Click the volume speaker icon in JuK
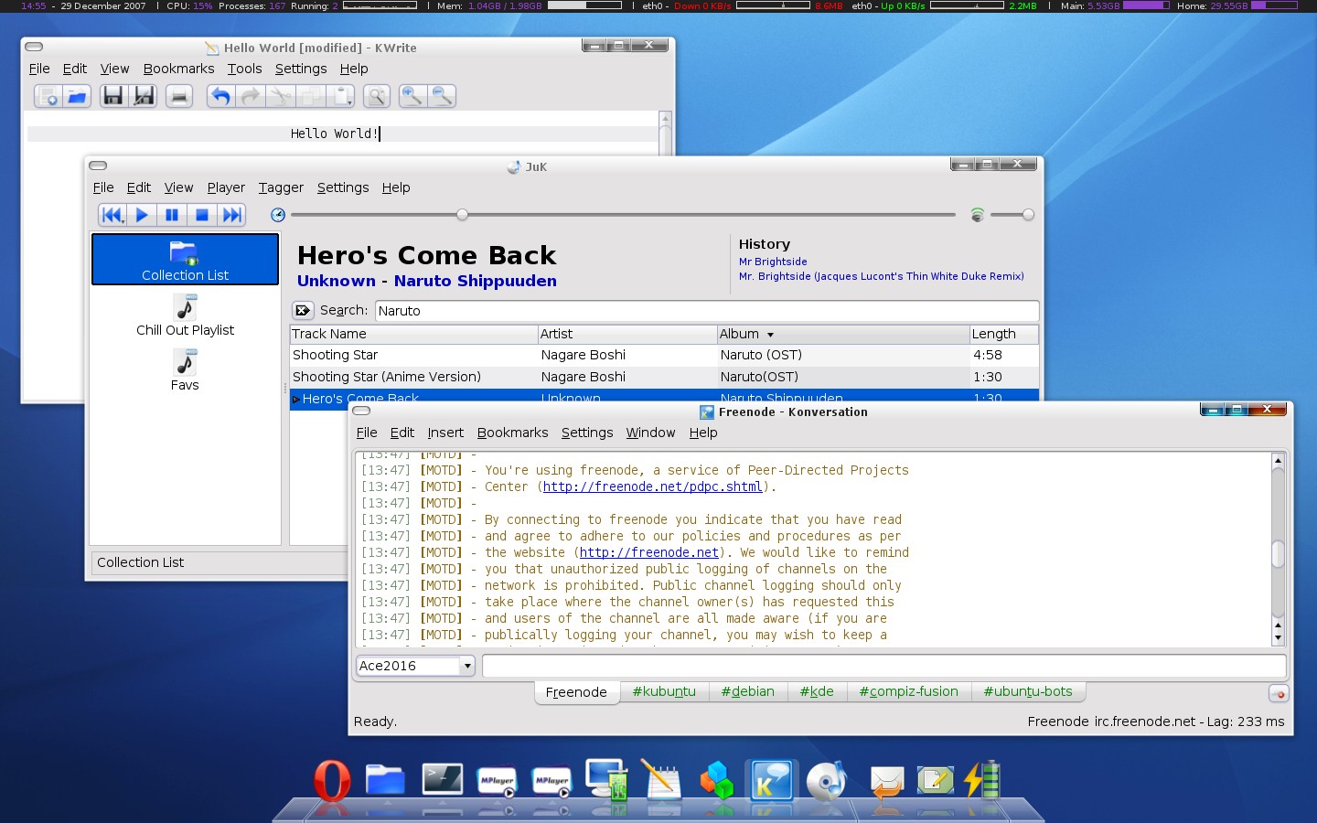The image size is (1317, 823). tap(978, 215)
